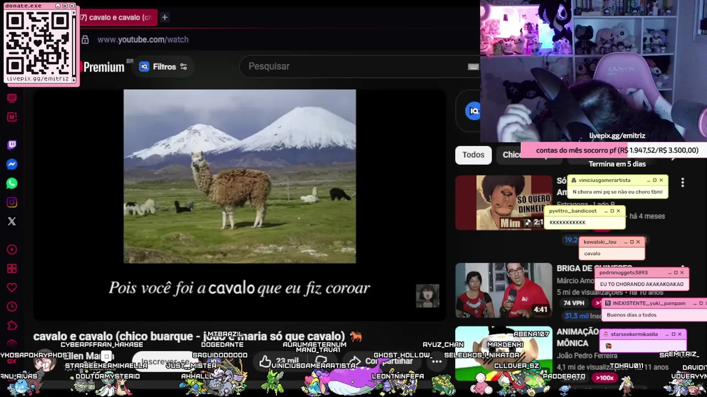This screenshot has height=397, width=707.
Task: Open the three-dot more actions below the video
Action: pos(436,361)
